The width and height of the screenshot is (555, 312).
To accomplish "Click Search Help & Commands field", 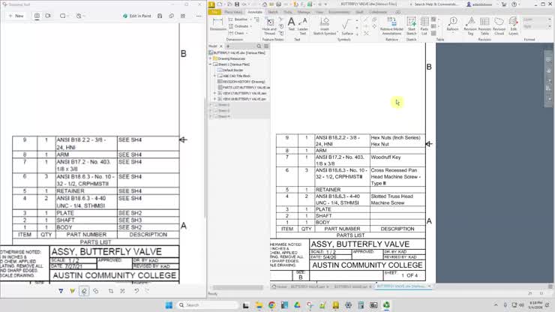I will (x=436, y=4).
